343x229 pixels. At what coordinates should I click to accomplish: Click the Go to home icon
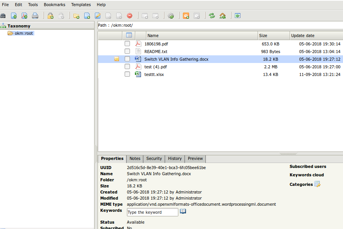click(x=223, y=16)
